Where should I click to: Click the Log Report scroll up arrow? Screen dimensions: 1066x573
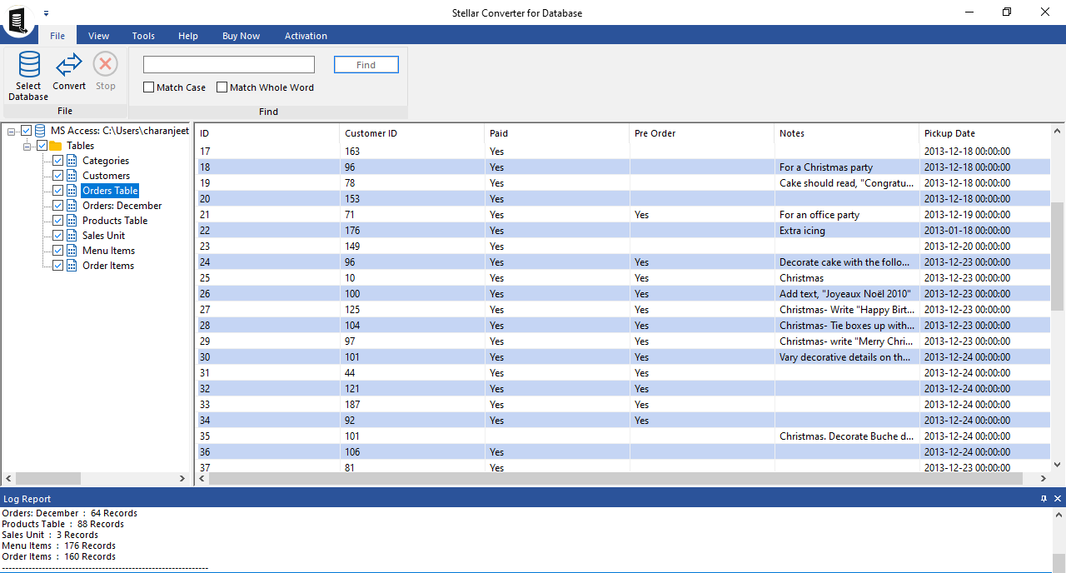[x=1059, y=514]
